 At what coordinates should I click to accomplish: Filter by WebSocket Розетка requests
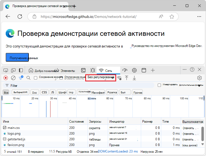click(112, 93)
